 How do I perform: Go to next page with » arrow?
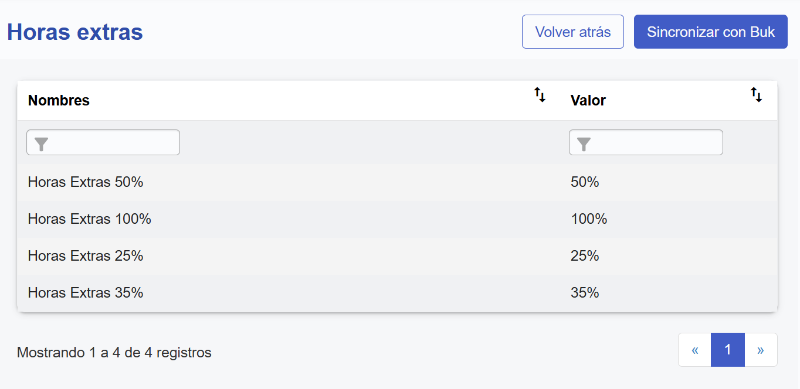(761, 350)
